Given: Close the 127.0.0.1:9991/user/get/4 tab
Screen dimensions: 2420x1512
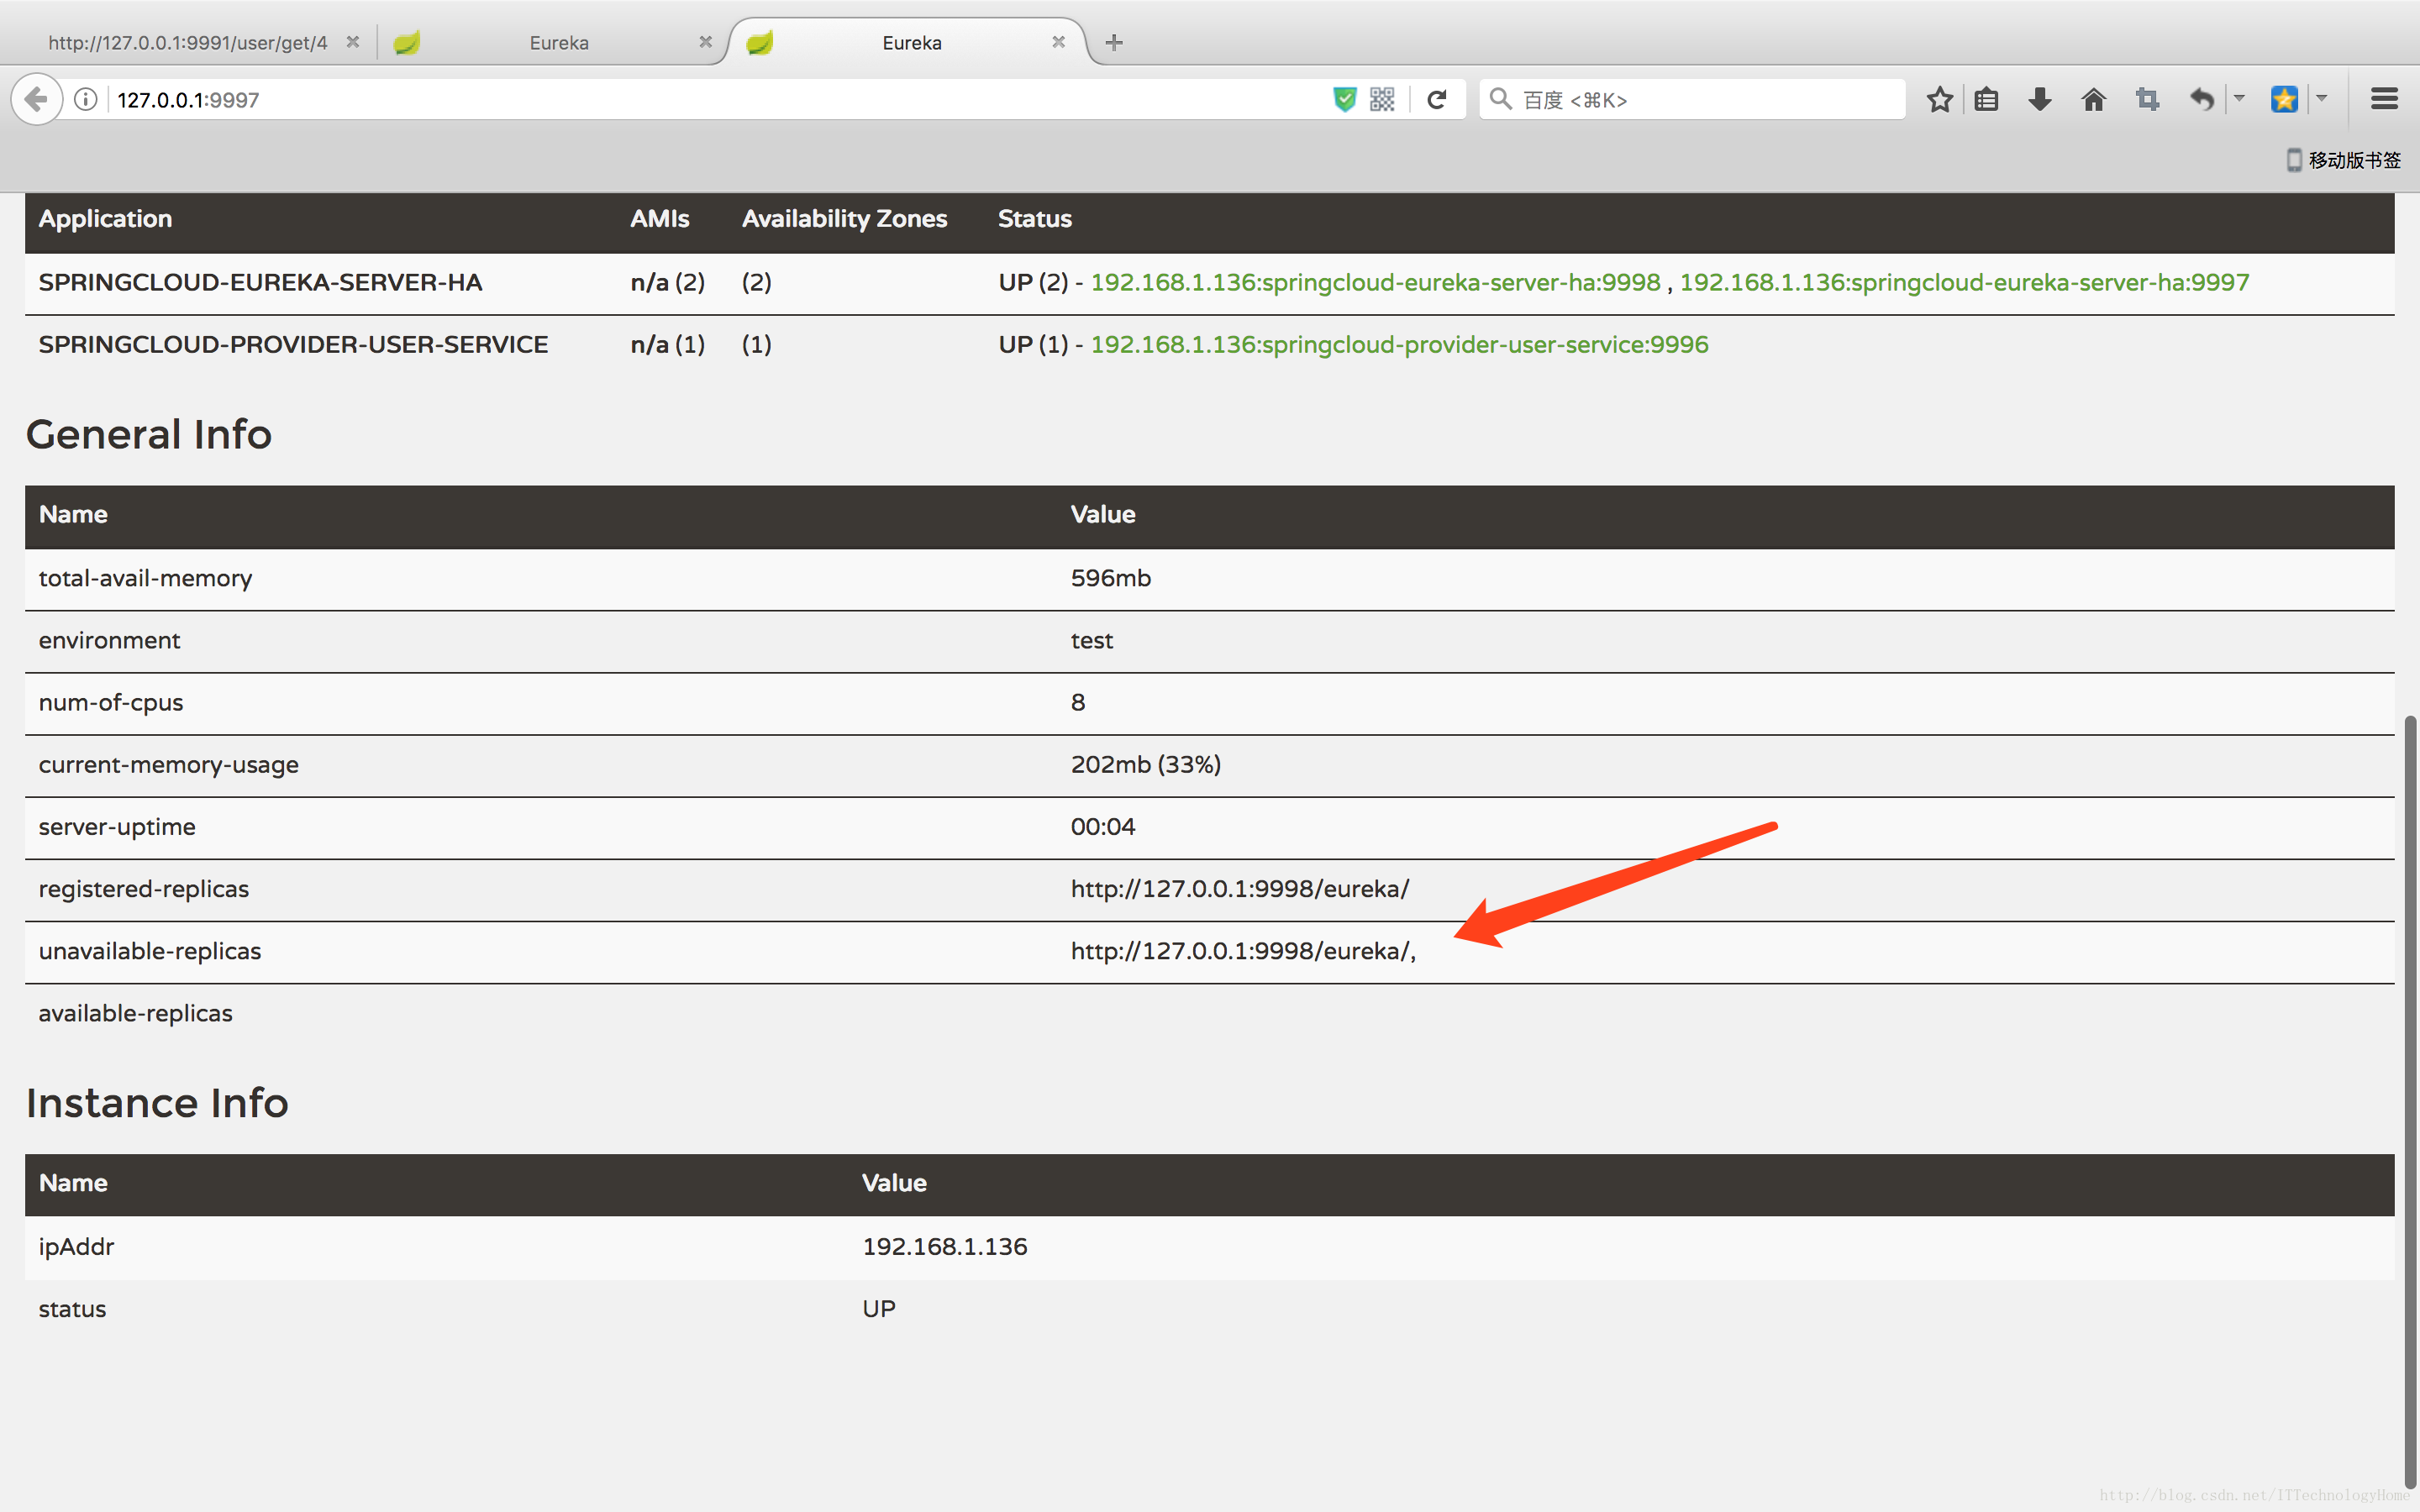Looking at the screenshot, I should pos(352,42).
